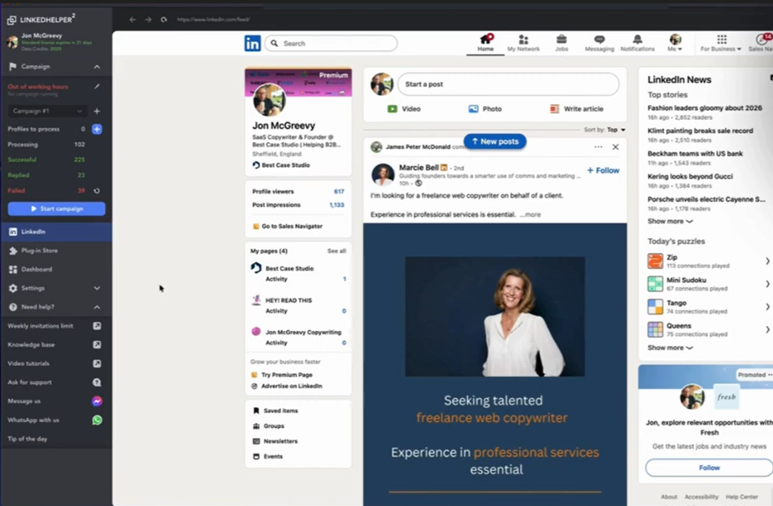Click the browser forward arrow
Image resolution: width=773 pixels, height=506 pixels.
pos(148,20)
